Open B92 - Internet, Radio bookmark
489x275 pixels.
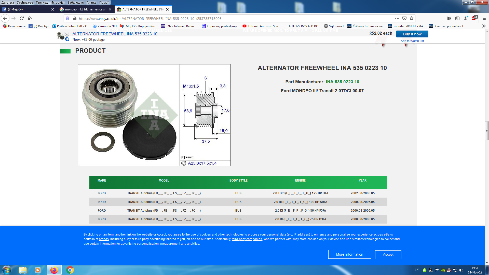pyautogui.click(x=180, y=26)
